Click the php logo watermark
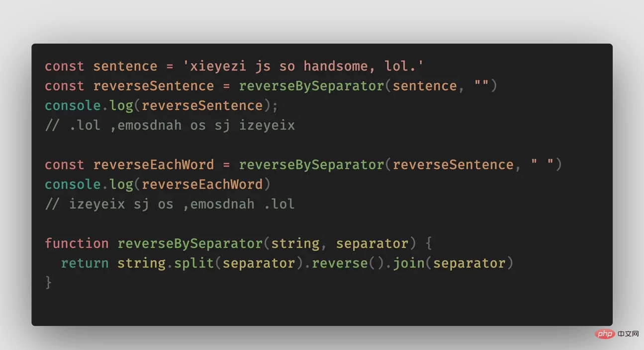 [605, 333]
